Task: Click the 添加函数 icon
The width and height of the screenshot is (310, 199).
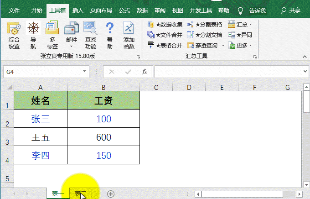Action: 129,36
